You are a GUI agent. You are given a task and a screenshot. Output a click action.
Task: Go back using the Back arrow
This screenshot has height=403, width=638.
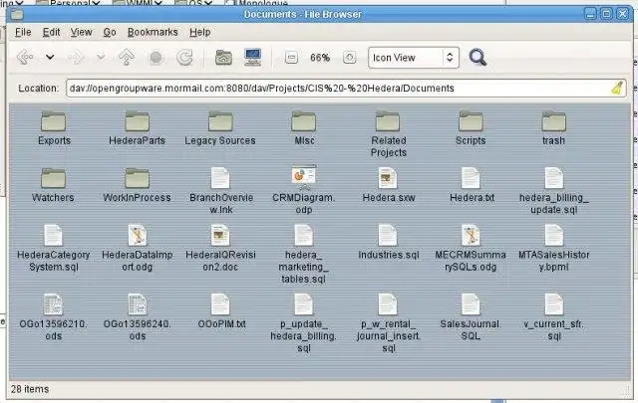point(25,58)
